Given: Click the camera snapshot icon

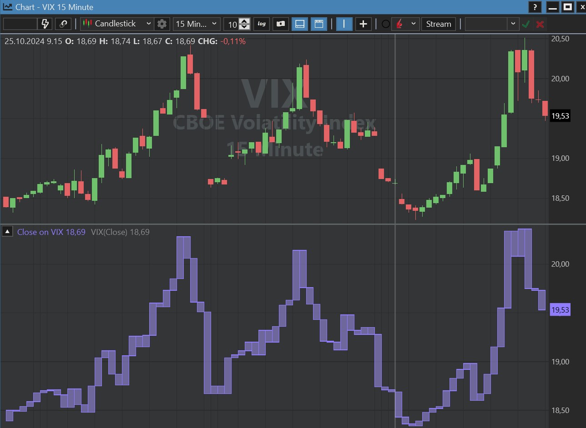Looking at the screenshot, I should (281, 24).
